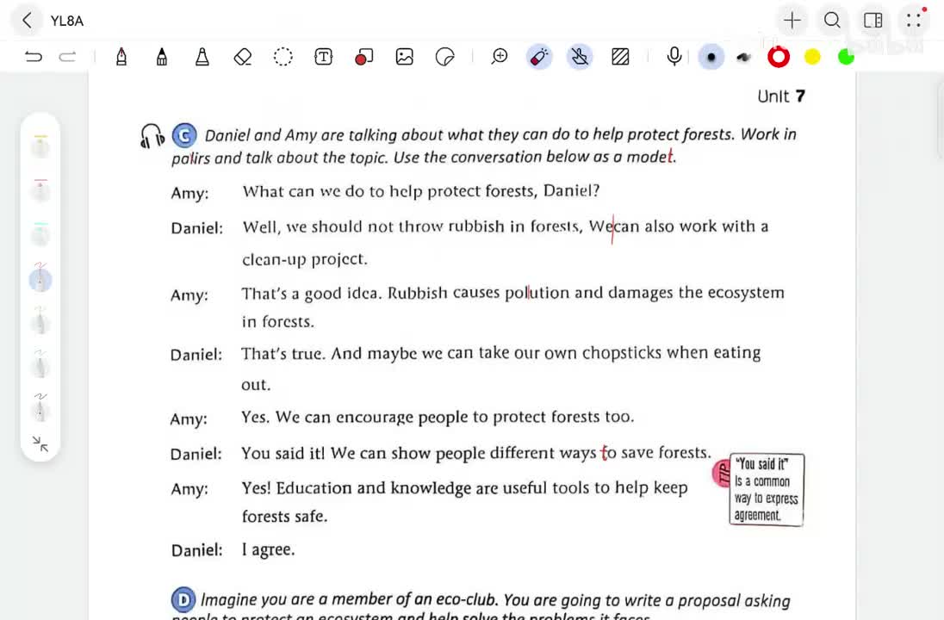Click the Unit 7 page heading
The image size is (944, 620).
tap(781, 96)
